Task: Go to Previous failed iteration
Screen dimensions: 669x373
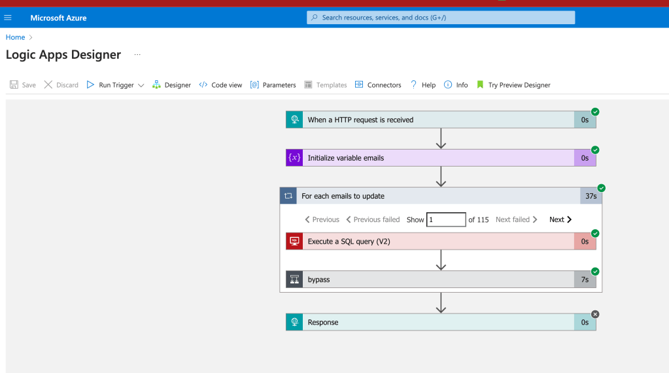Action: (373, 219)
